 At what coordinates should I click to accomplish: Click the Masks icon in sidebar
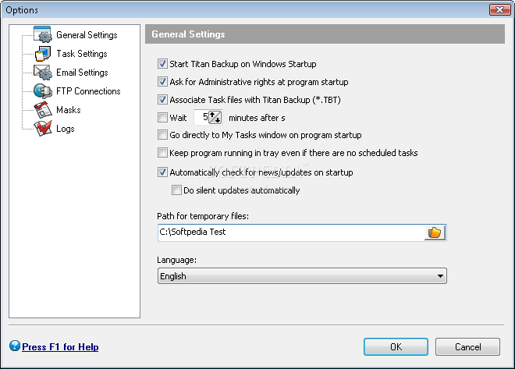point(43,110)
